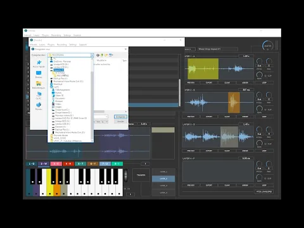Toggle Layer 4 CLIP indicator
The height and width of the screenshot is (228, 304).
pyautogui.click(x=268, y=179)
